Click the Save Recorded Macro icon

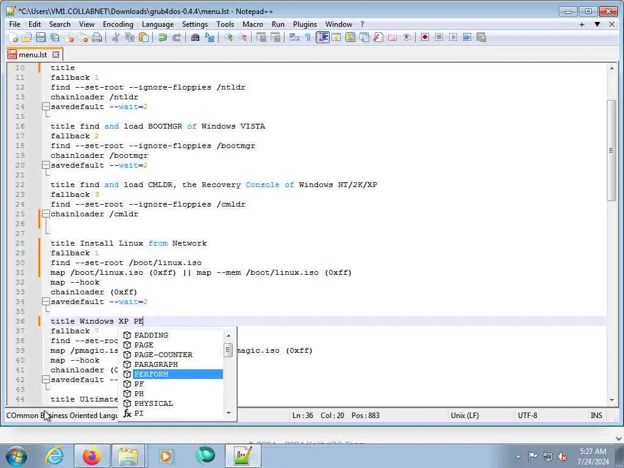coord(481,37)
